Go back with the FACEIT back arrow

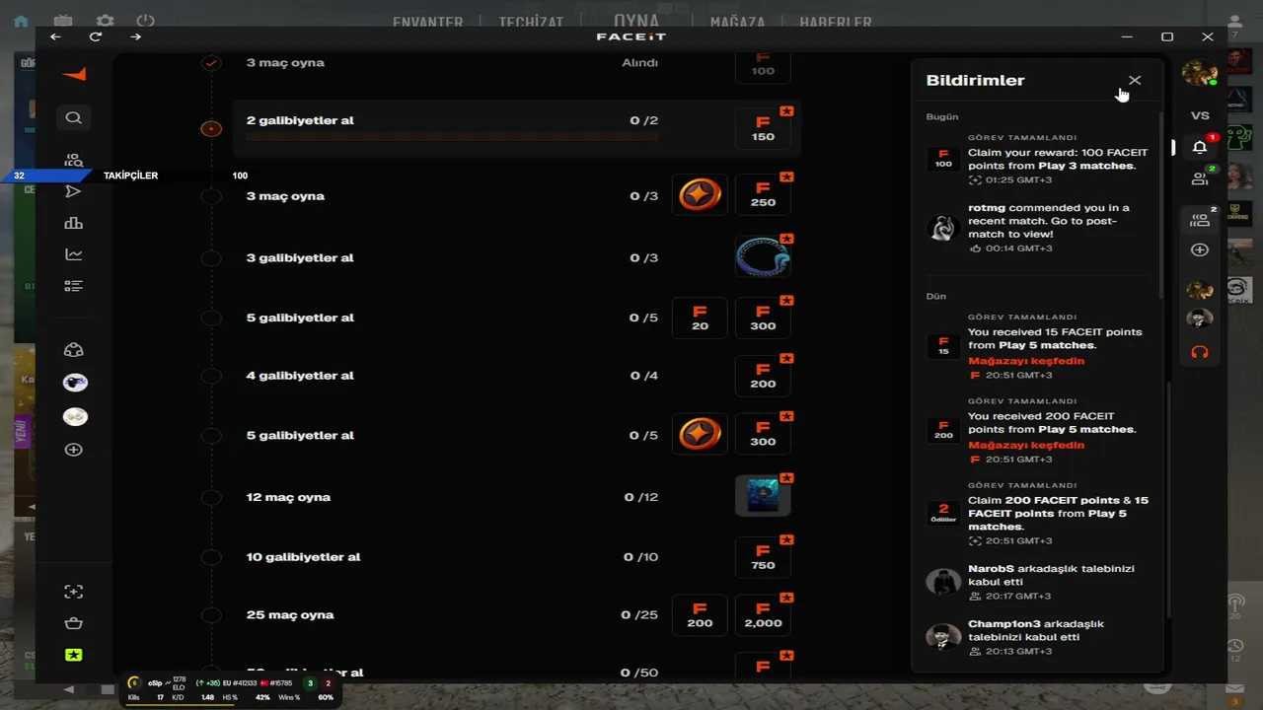click(55, 36)
